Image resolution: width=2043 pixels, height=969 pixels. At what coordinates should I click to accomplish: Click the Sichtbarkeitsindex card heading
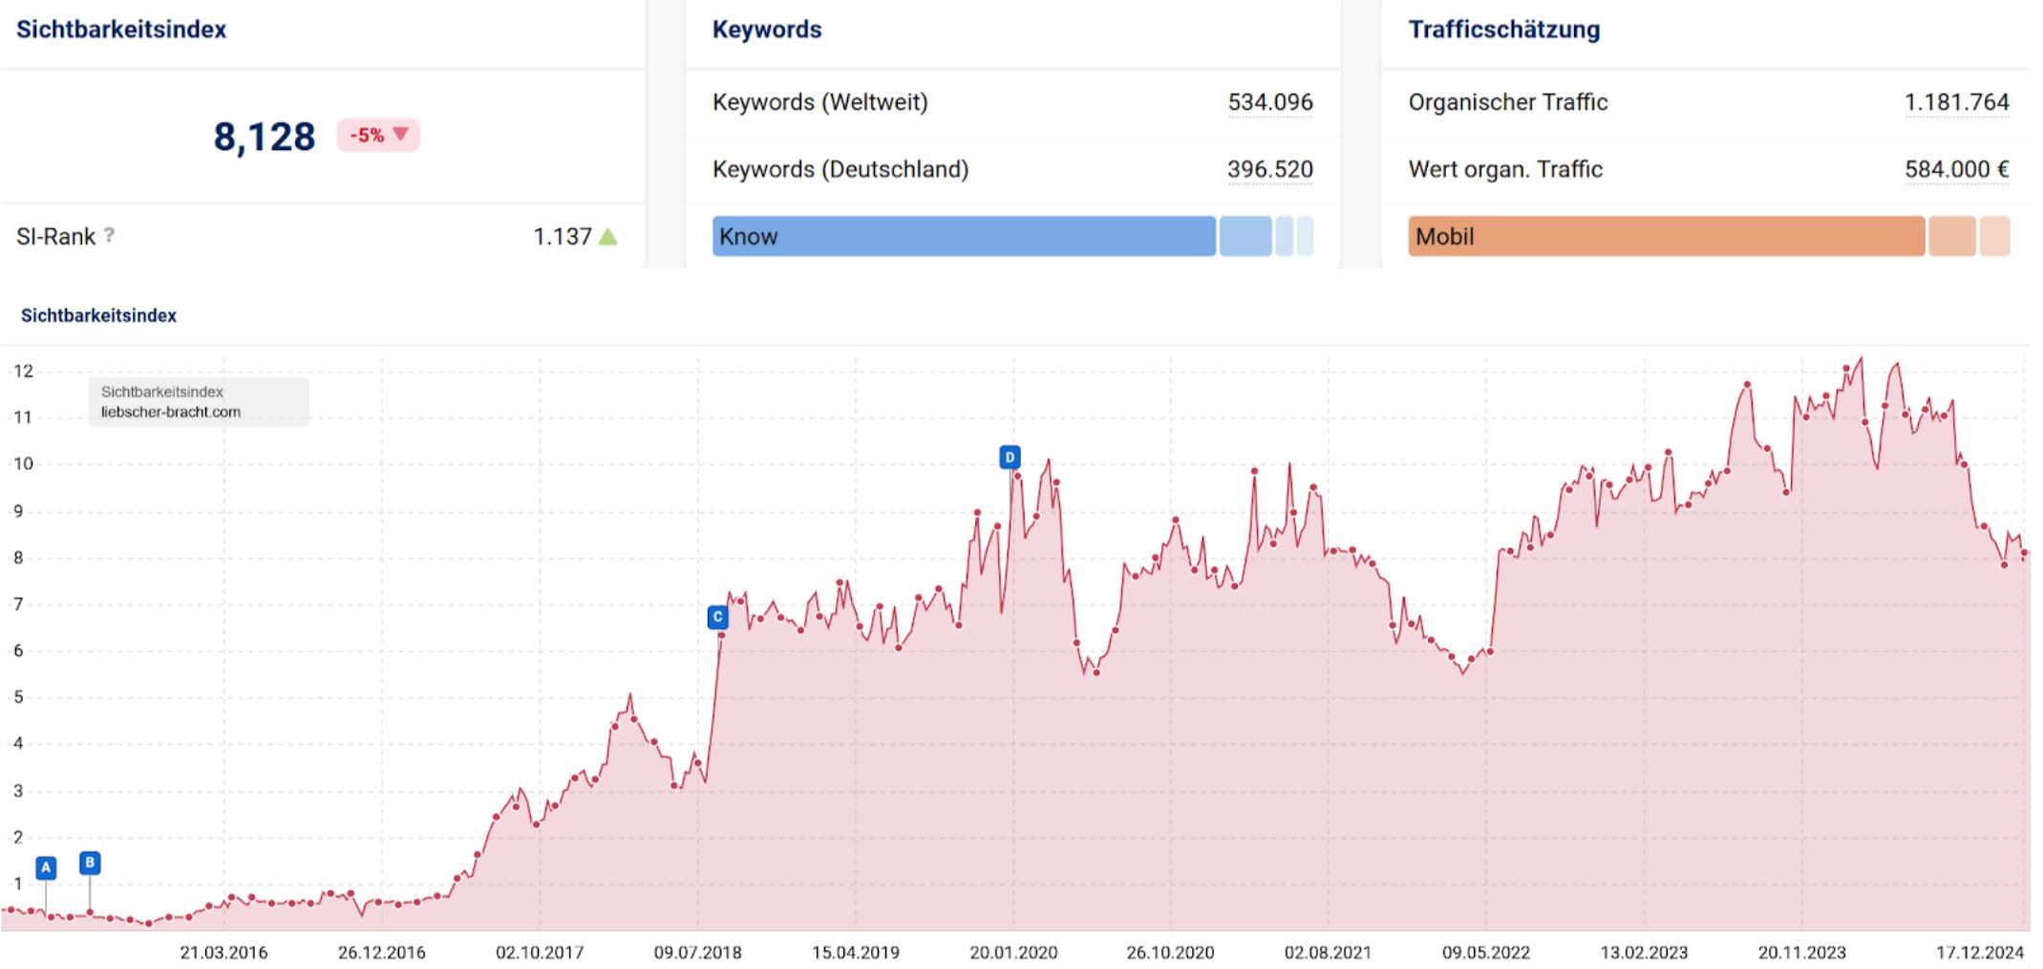click(x=121, y=30)
